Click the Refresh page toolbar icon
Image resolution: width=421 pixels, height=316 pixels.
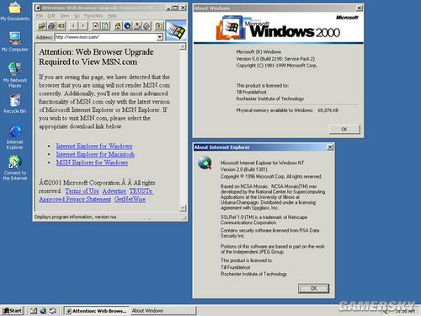point(105,26)
